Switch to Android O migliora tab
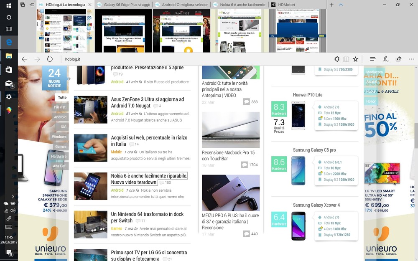The image size is (418, 261). [x=182, y=5]
